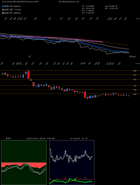Click the 'Pre C: 645.80' value

pos(88,13)
